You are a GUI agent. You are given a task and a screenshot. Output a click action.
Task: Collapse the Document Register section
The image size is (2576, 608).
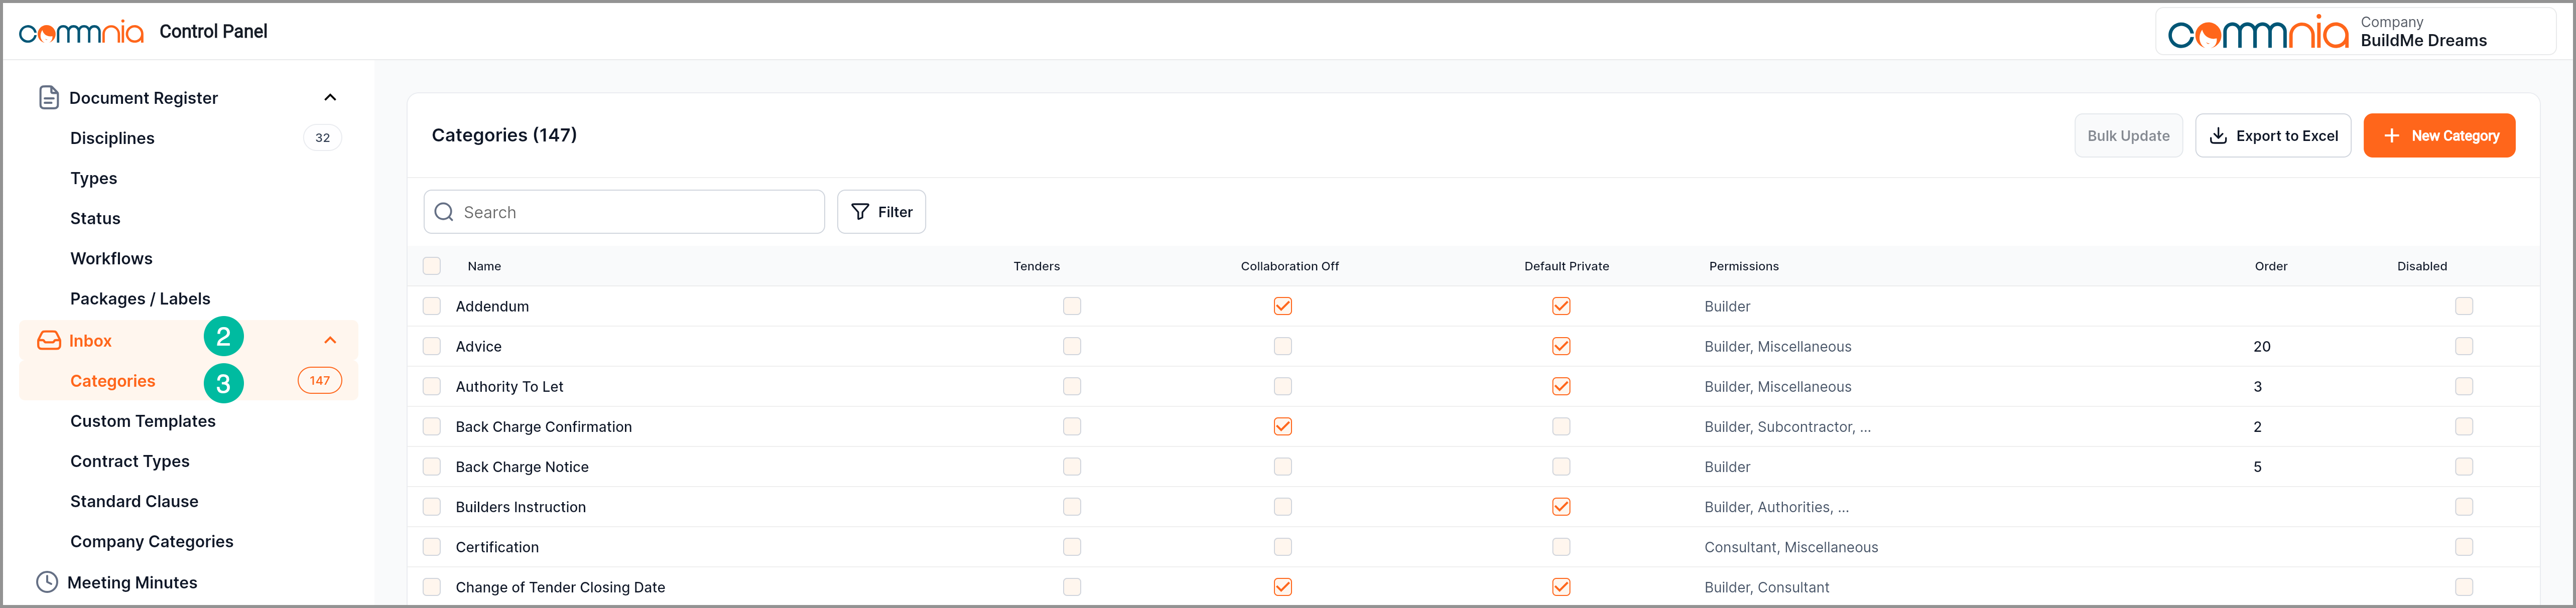coord(330,97)
